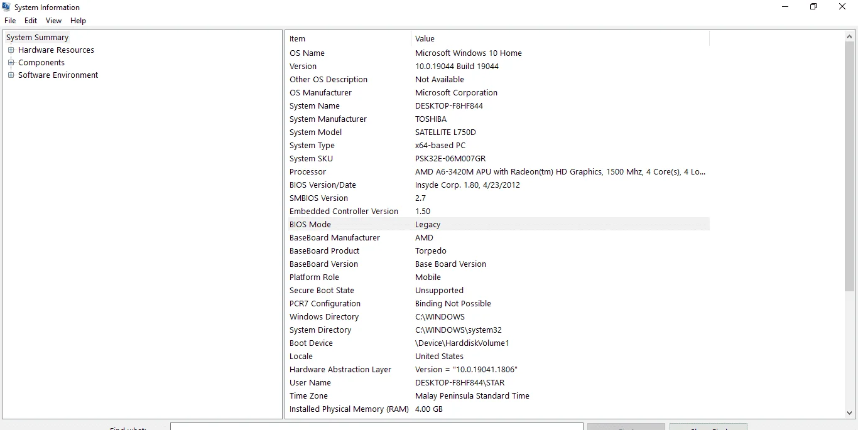The image size is (858, 430).
Task: Select the Hardware Abstraction Layer row
Action: pyautogui.click(x=497, y=370)
